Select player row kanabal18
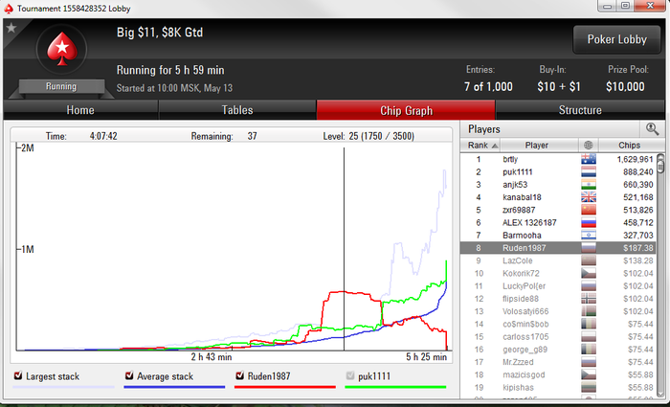This screenshot has width=670, height=407. [x=558, y=197]
